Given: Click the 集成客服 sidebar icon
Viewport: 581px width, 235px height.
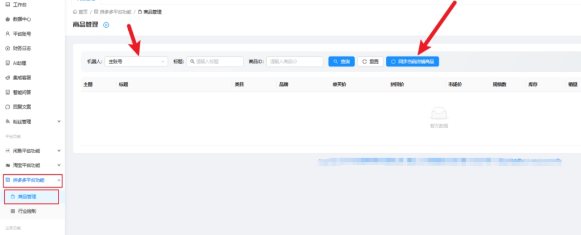Looking at the screenshot, I should (x=7, y=78).
